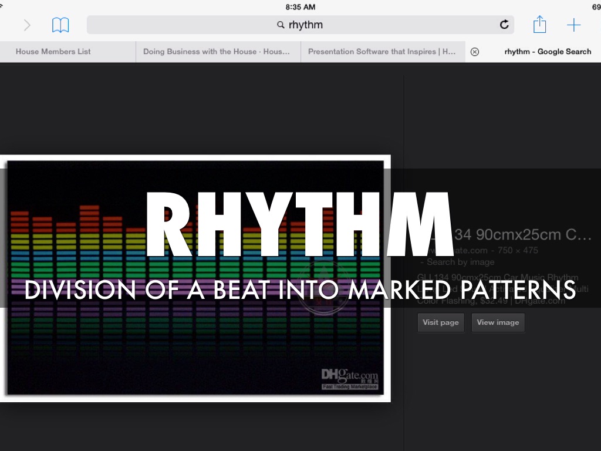
Task: Select the Presentation Software that Inspires tab
Action: [381, 52]
